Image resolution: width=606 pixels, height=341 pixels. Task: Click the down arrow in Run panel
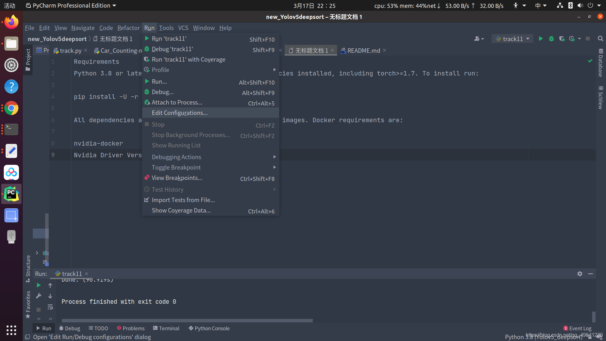coord(50,296)
